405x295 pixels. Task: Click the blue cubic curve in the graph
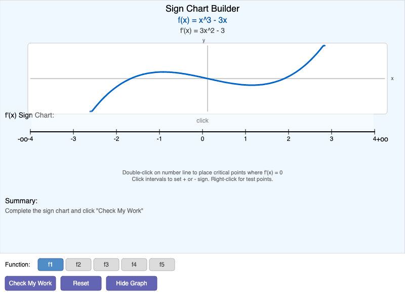[x=162, y=72]
